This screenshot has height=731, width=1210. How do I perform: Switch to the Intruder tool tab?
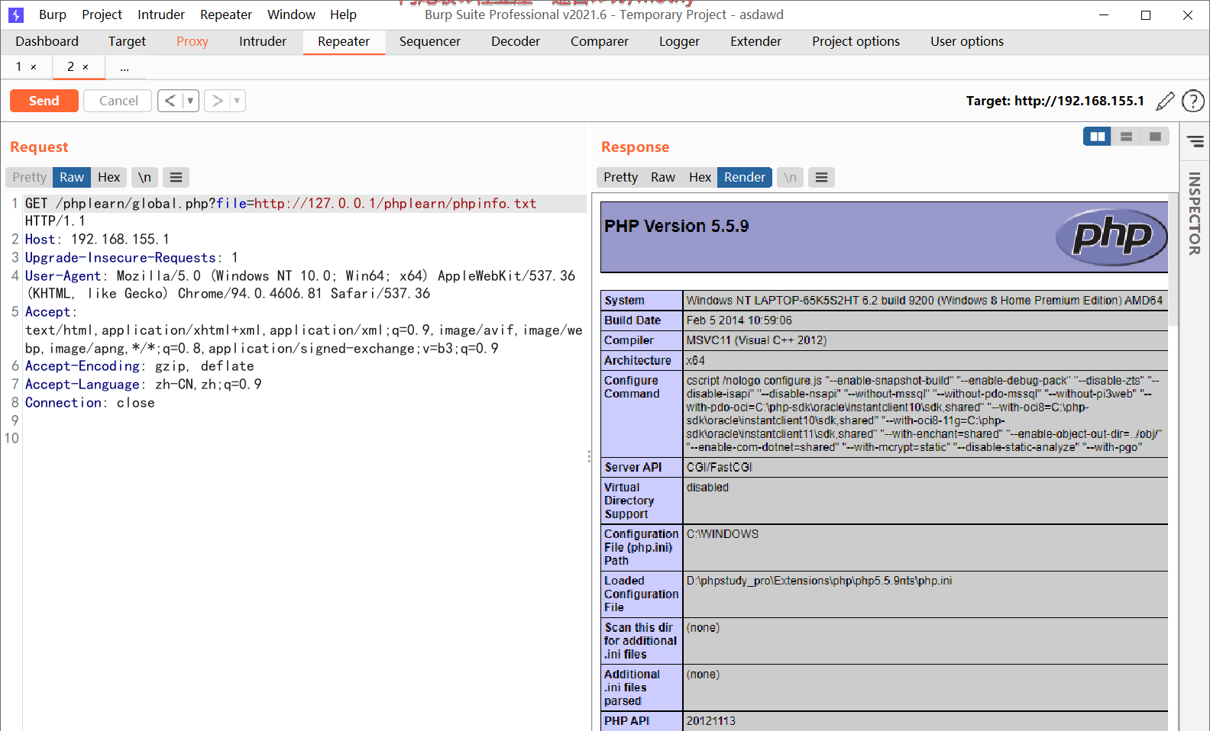click(263, 41)
